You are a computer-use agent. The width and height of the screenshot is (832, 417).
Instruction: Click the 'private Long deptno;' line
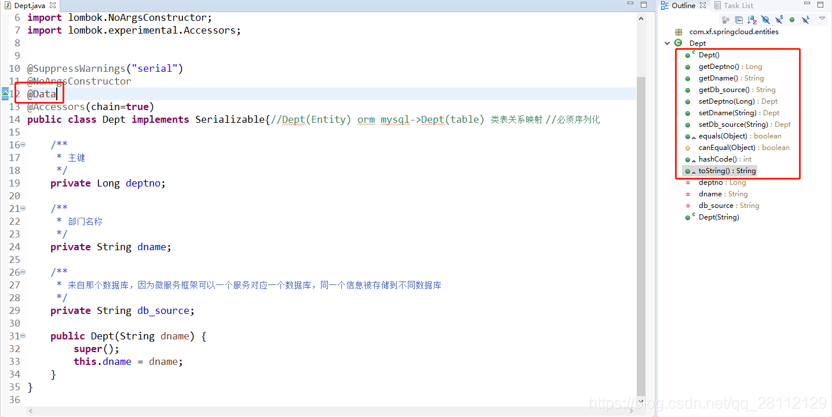(x=108, y=183)
